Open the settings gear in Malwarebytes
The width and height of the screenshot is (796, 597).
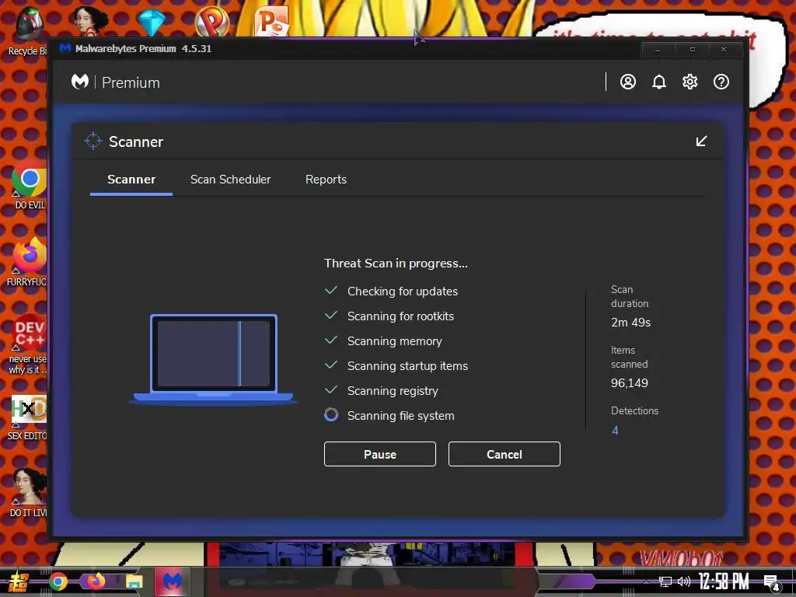[690, 82]
